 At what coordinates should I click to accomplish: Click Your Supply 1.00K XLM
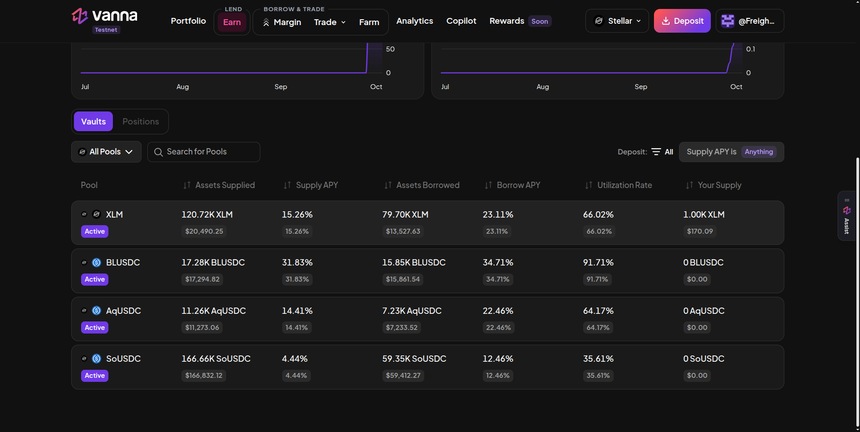[704, 214]
